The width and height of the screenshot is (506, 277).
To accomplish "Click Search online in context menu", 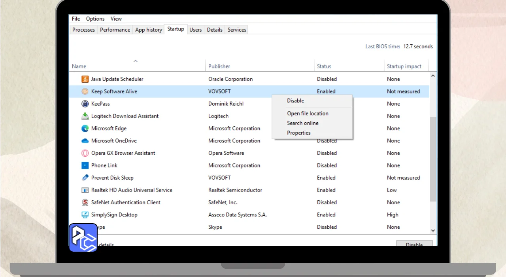I will click(302, 123).
